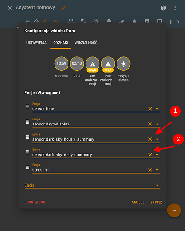
Task: Switch to the WIDZIALNOŚĆ tab
Action: [x=86, y=43]
